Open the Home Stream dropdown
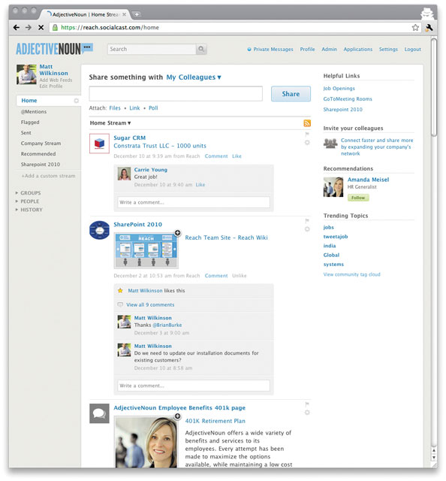The image size is (446, 481). (x=110, y=123)
